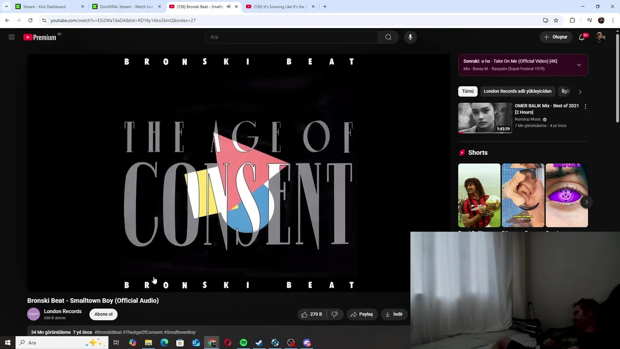Close the Kick Dashboard tab
The height and width of the screenshot is (349, 620).
click(x=82, y=7)
